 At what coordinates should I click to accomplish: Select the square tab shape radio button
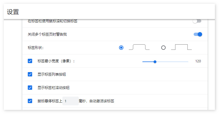click(x=163, y=48)
